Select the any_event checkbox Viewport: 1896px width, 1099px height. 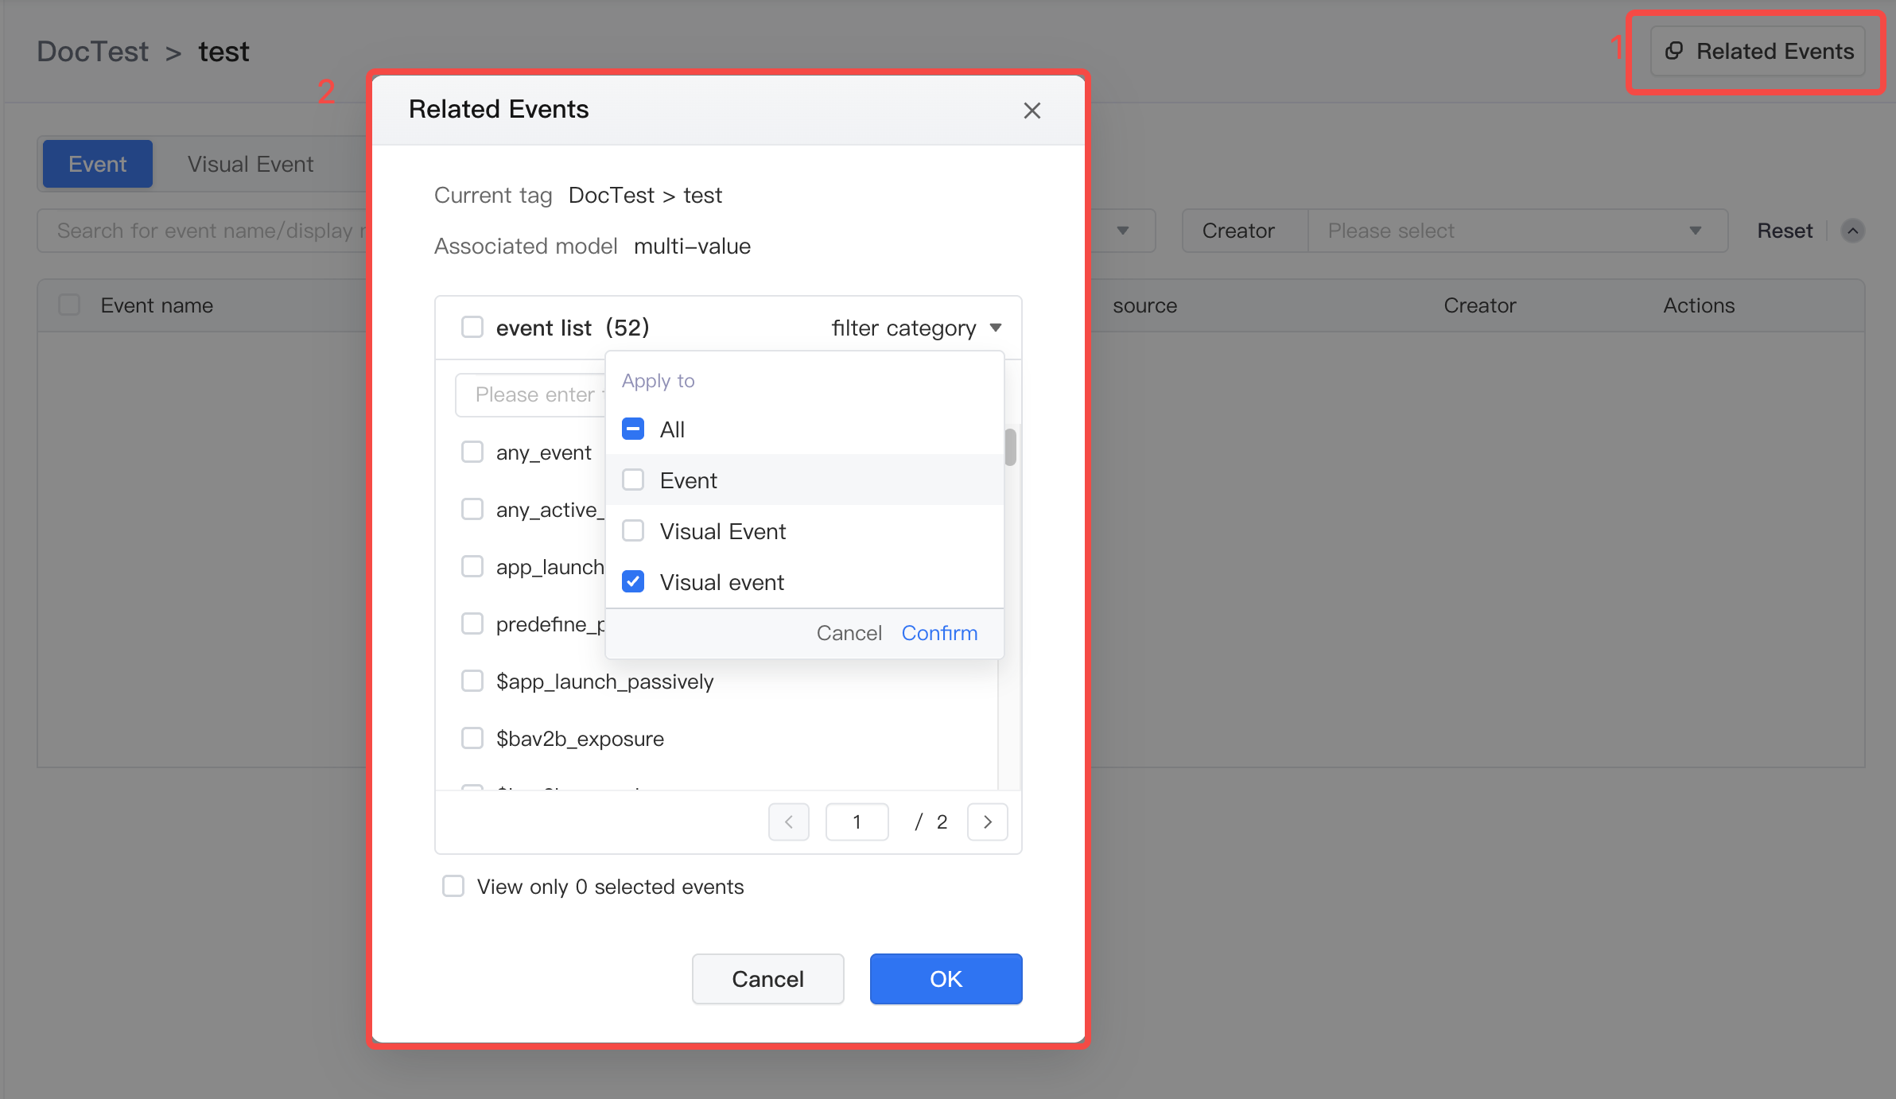pyautogui.click(x=472, y=452)
